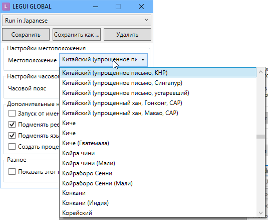Open the Run in Japanese profile dropdown
Image resolution: width=268 pixels, height=220 pixels.
[x=77, y=21]
